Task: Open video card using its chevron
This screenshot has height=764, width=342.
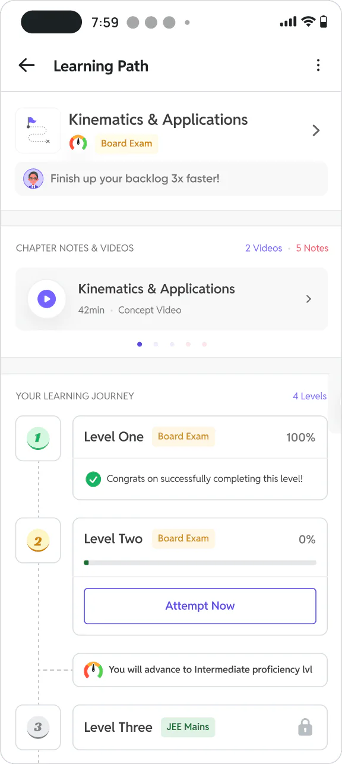Action: (309, 299)
